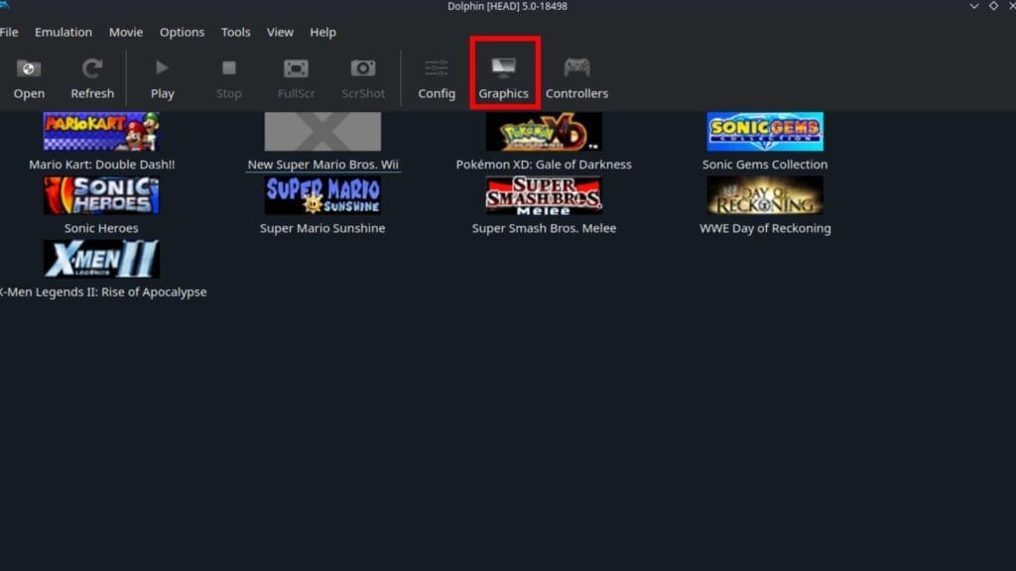Select Sonic Gems Collection banner
This screenshot has width=1016, height=571.
pos(765,132)
